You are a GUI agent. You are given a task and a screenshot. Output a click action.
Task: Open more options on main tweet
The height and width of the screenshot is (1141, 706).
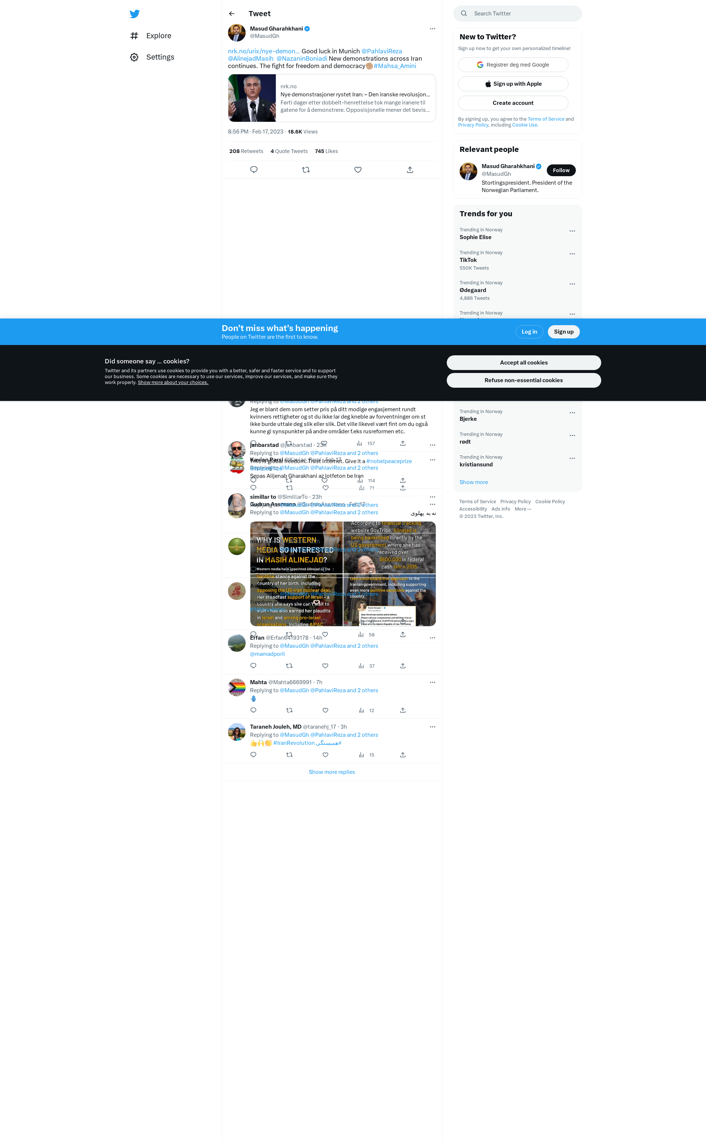click(x=432, y=28)
